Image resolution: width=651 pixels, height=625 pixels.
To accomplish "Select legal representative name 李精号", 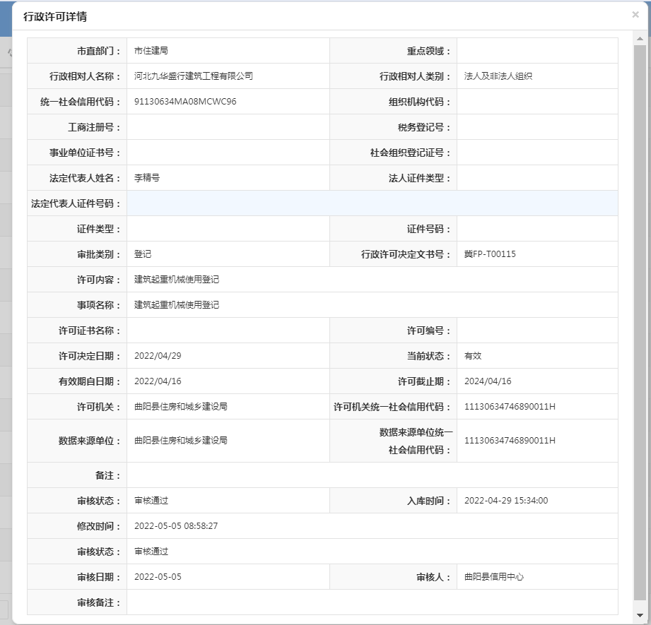I will (147, 177).
